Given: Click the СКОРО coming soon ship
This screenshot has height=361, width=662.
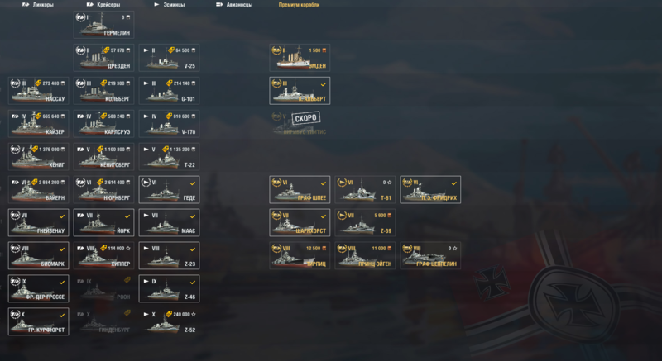Looking at the screenshot, I should click(300, 124).
